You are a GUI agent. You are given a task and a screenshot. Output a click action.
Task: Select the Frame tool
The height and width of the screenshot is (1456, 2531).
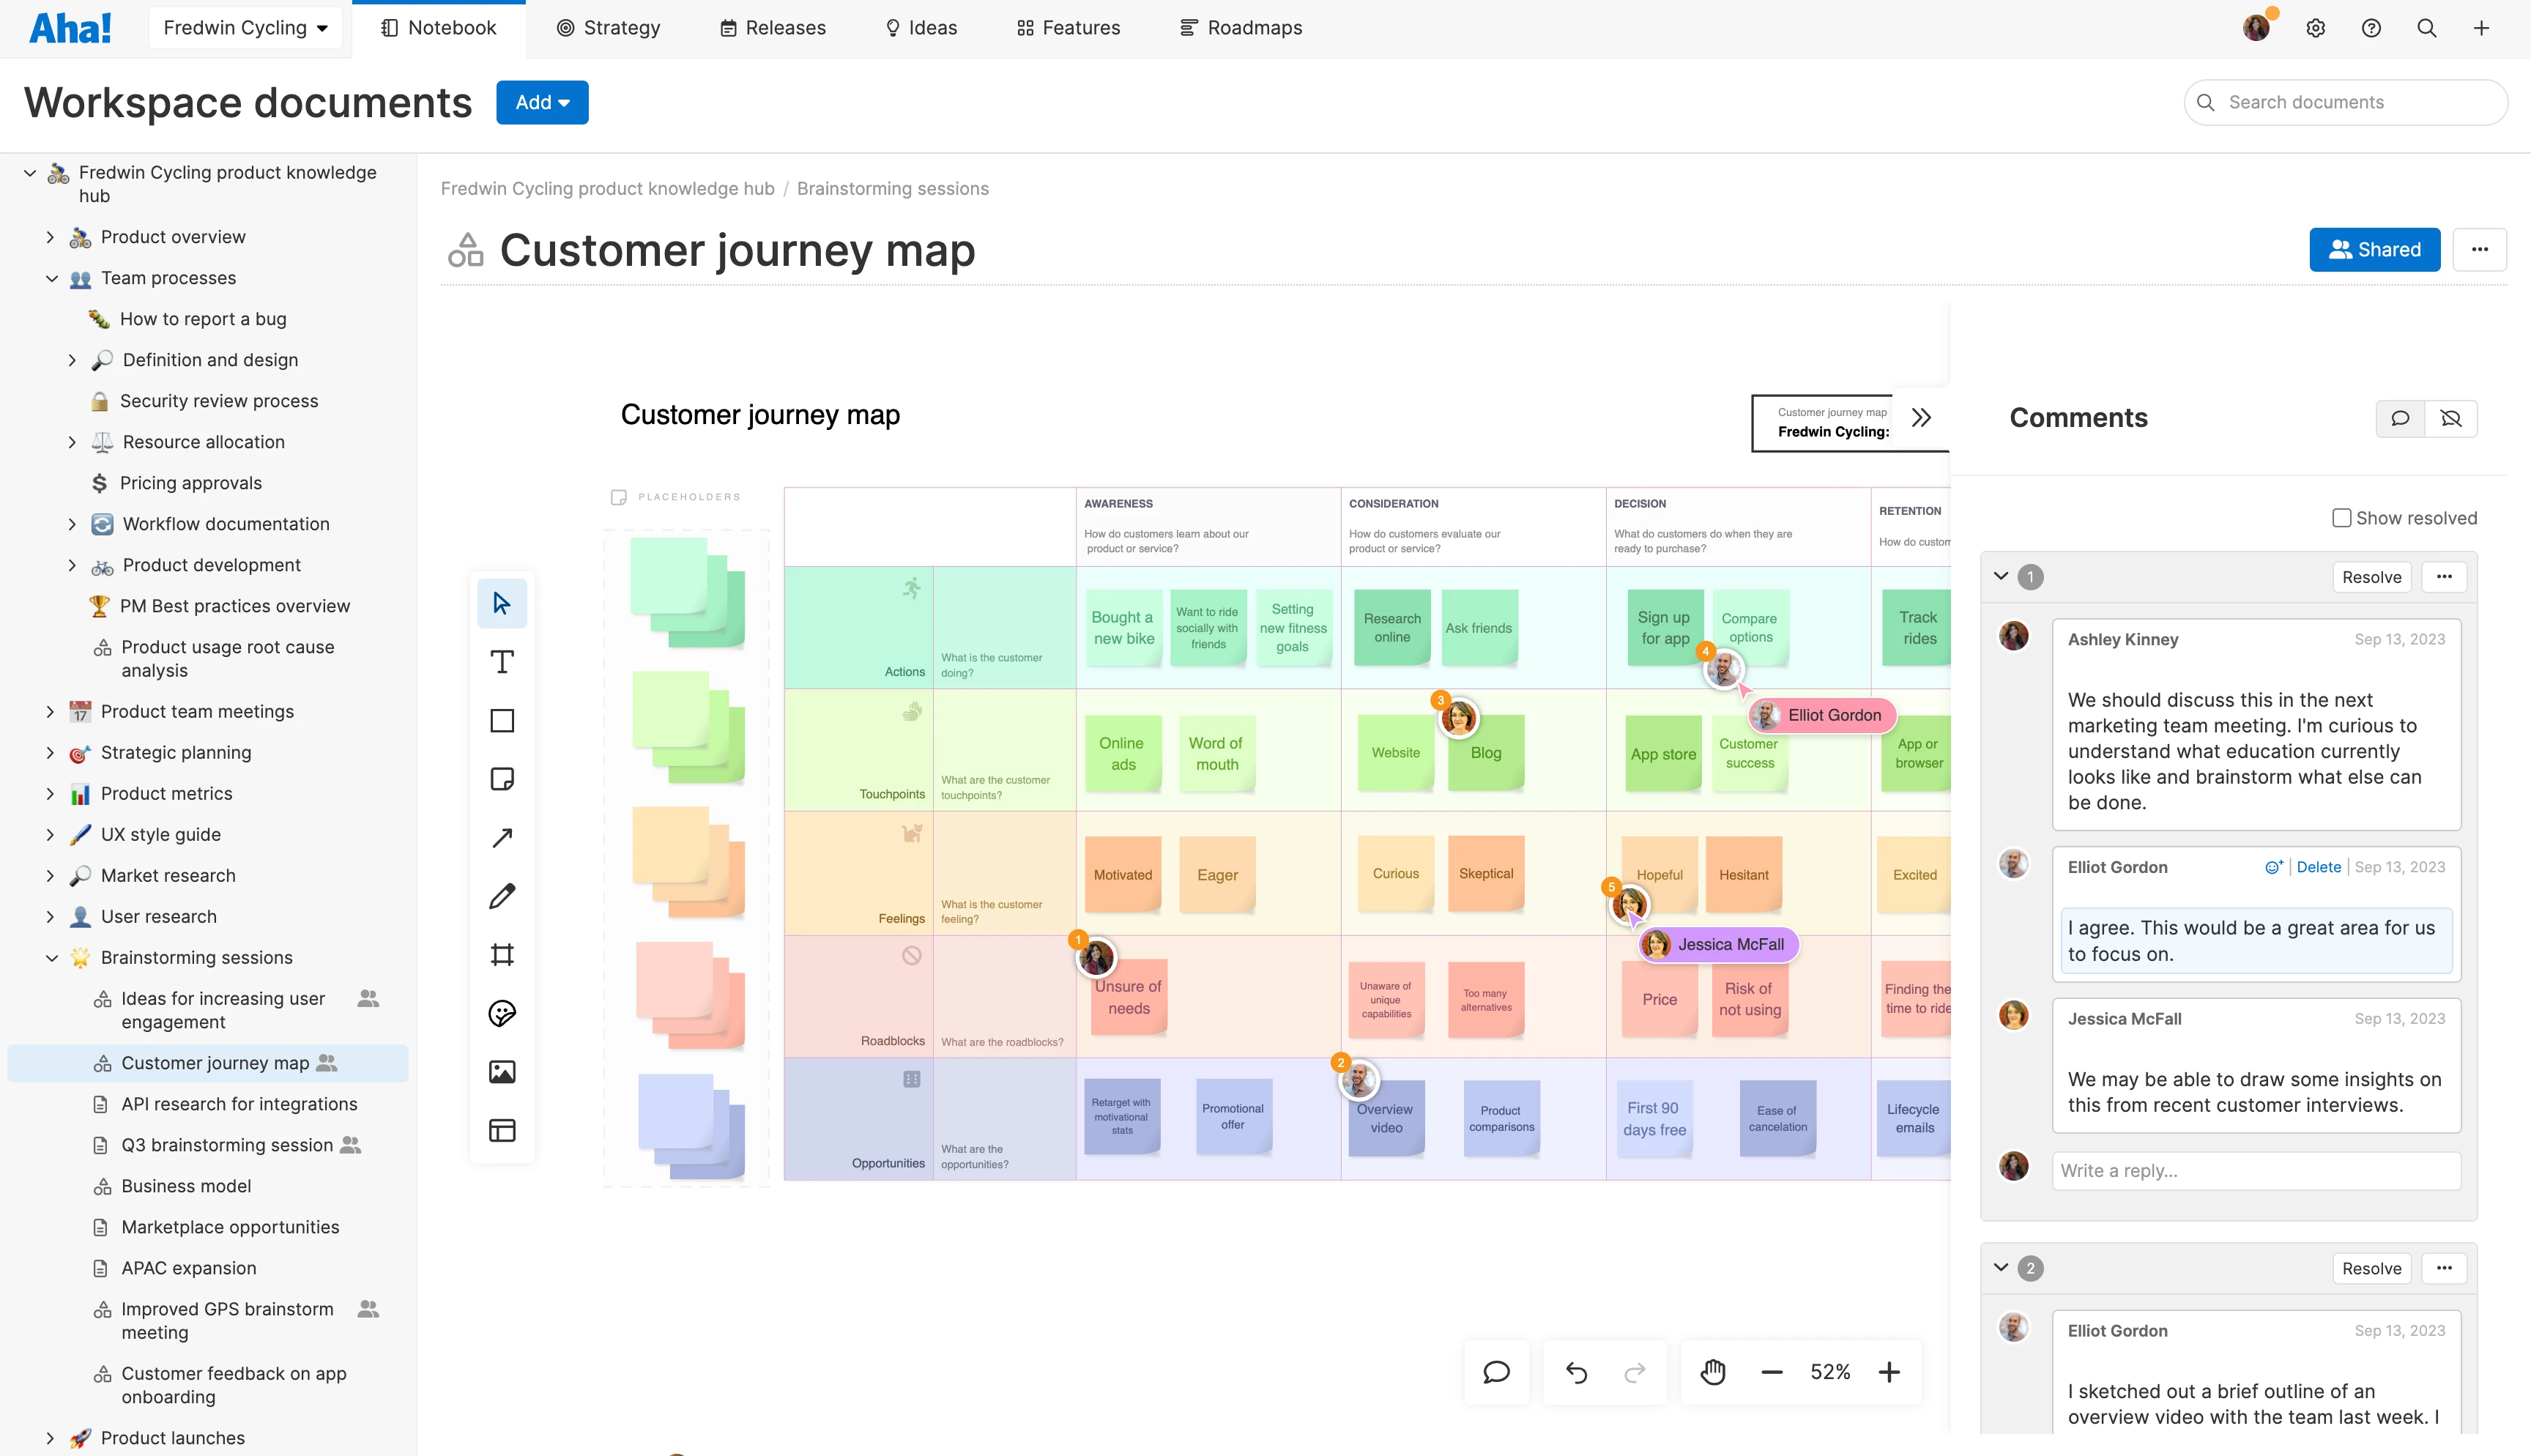pyautogui.click(x=502, y=954)
